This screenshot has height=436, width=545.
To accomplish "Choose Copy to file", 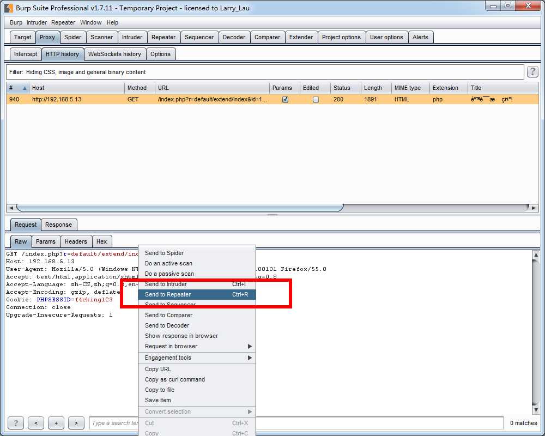I will point(197,390).
